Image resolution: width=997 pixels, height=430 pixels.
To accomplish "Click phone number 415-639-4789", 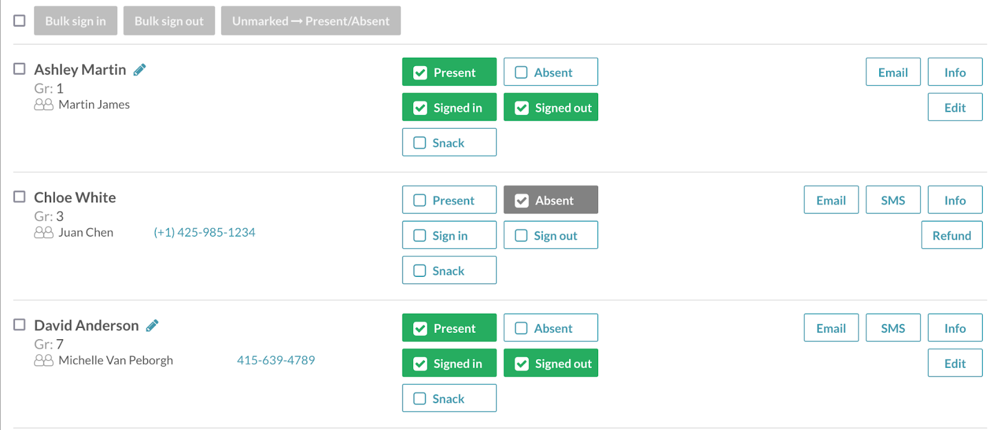I will (x=276, y=360).
